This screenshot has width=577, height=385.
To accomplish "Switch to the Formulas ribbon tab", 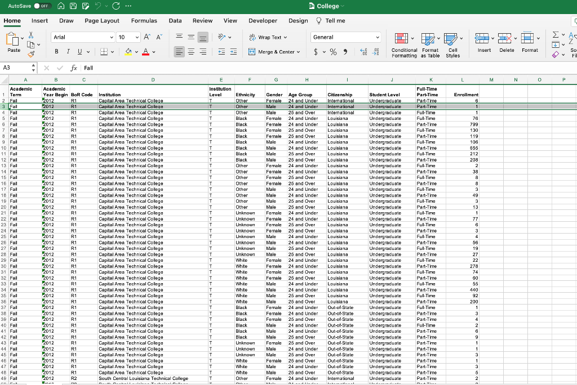I will click(144, 20).
